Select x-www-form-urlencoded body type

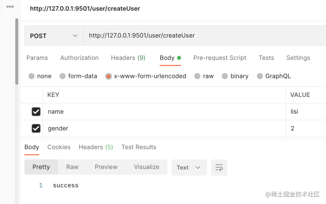pyautogui.click(x=109, y=76)
